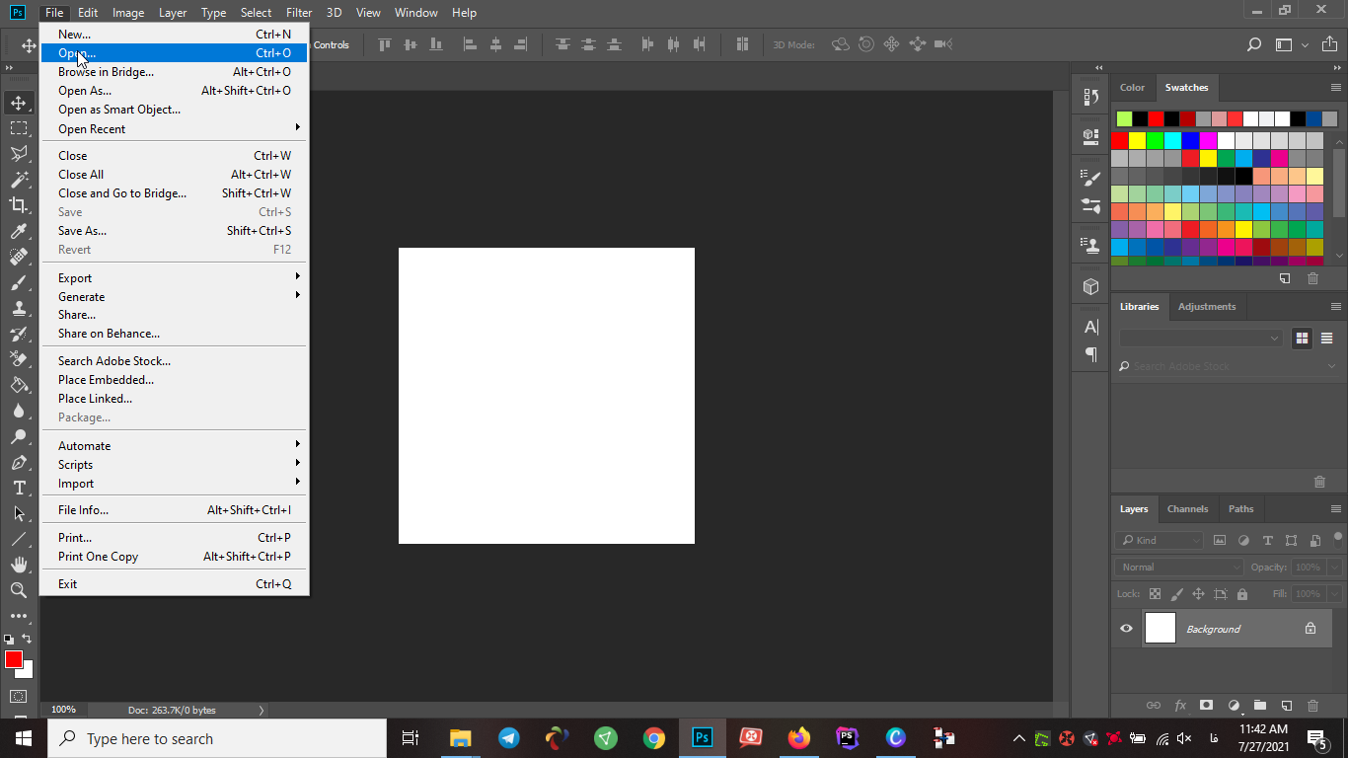Toggle prevent artboard auto-nesting lock
The width and height of the screenshot is (1348, 758).
point(1221,594)
